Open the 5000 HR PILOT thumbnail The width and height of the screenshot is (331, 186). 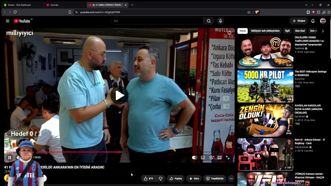click(x=265, y=86)
